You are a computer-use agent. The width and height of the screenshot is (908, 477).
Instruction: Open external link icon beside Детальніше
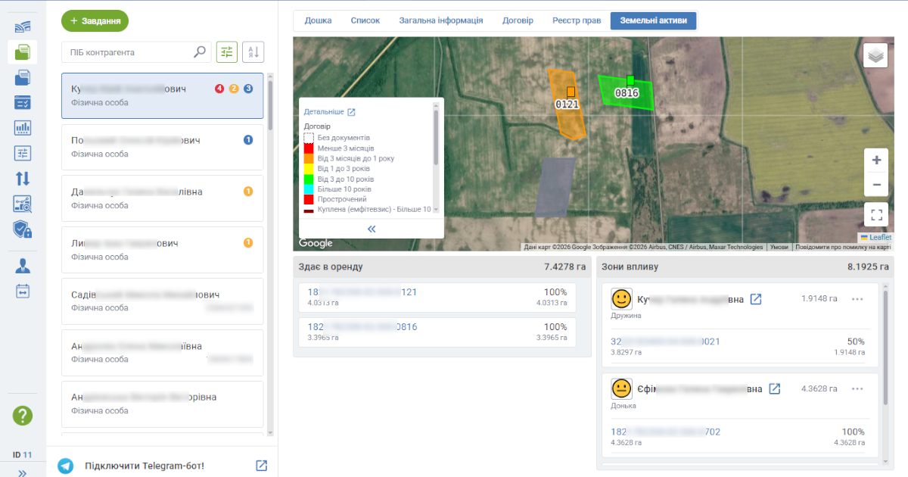[351, 112]
